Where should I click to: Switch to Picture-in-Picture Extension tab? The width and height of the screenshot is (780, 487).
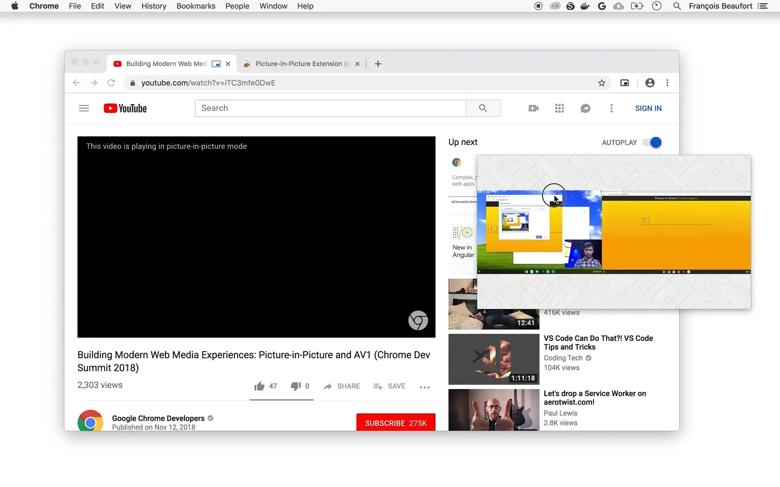point(298,64)
